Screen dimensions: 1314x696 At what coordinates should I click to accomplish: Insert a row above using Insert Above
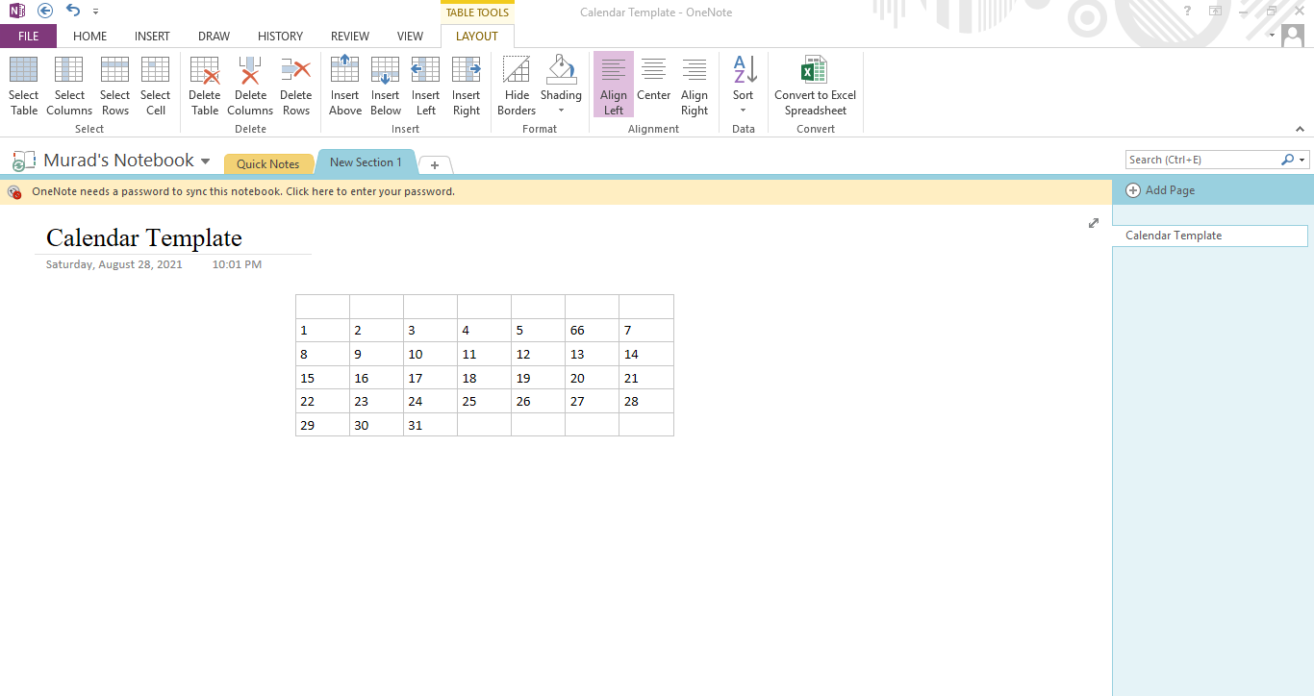(x=344, y=85)
